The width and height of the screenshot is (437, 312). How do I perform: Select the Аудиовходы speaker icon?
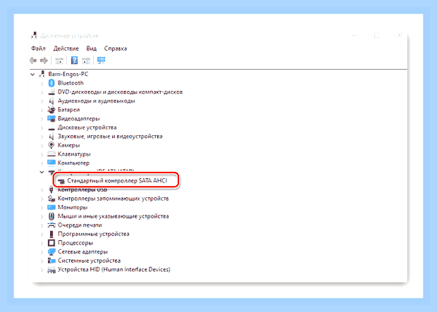click(x=51, y=101)
